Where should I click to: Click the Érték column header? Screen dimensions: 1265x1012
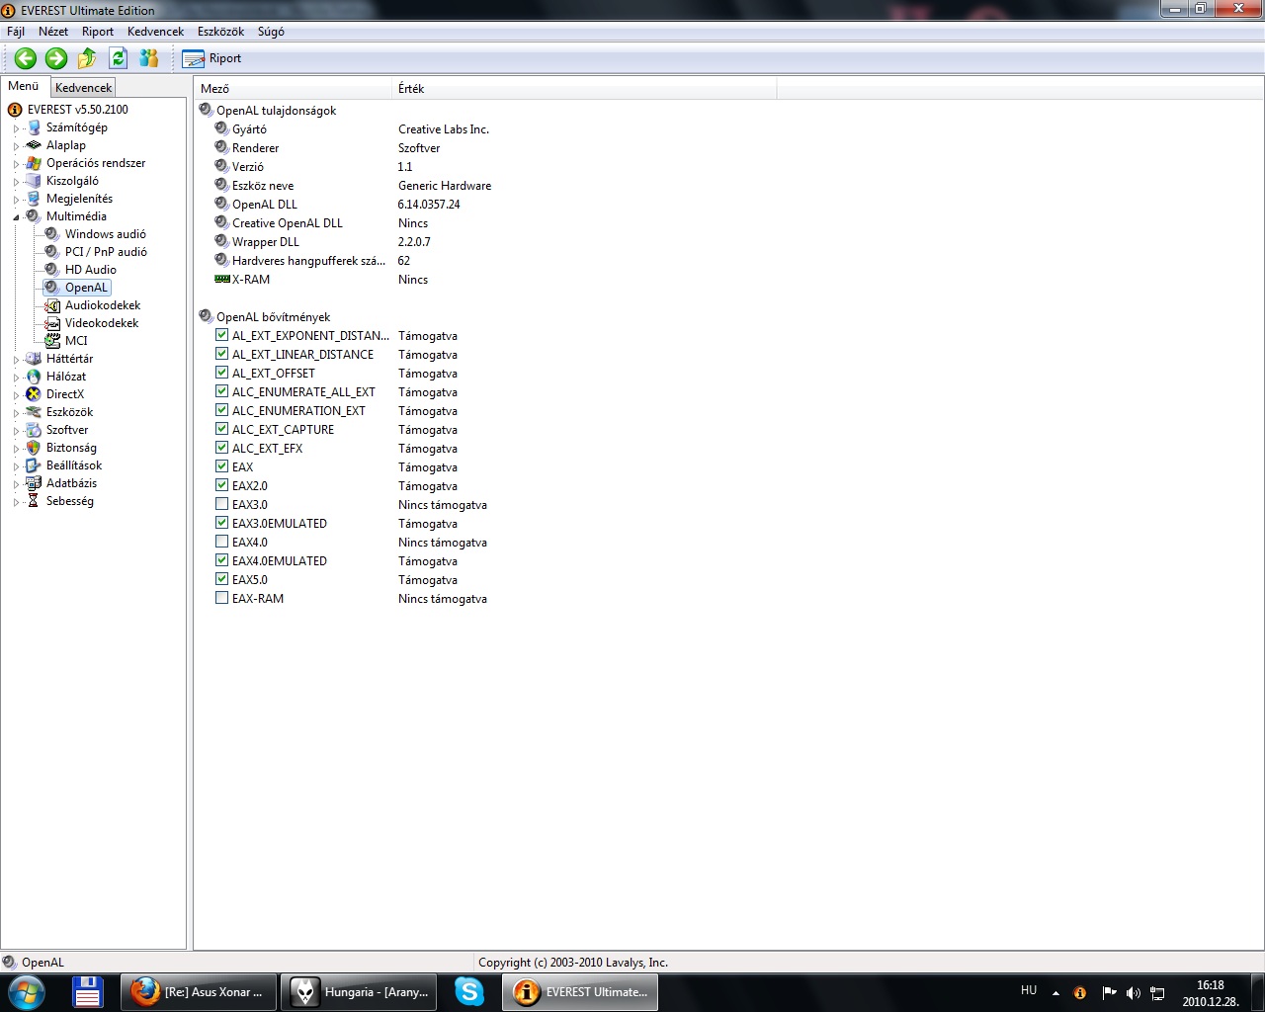(x=584, y=89)
